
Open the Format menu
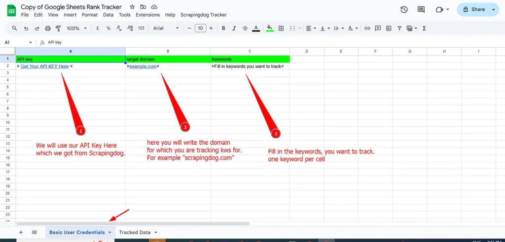point(90,15)
